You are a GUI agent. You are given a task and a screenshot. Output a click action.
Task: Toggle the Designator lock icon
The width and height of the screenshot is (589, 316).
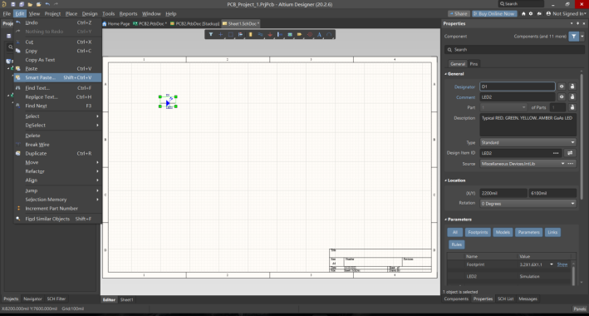(x=572, y=86)
